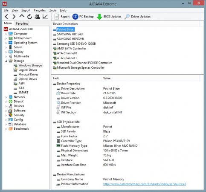The width and height of the screenshot is (206, 192).
Task: Expand the Network tree node
Action: pos(6,97)
